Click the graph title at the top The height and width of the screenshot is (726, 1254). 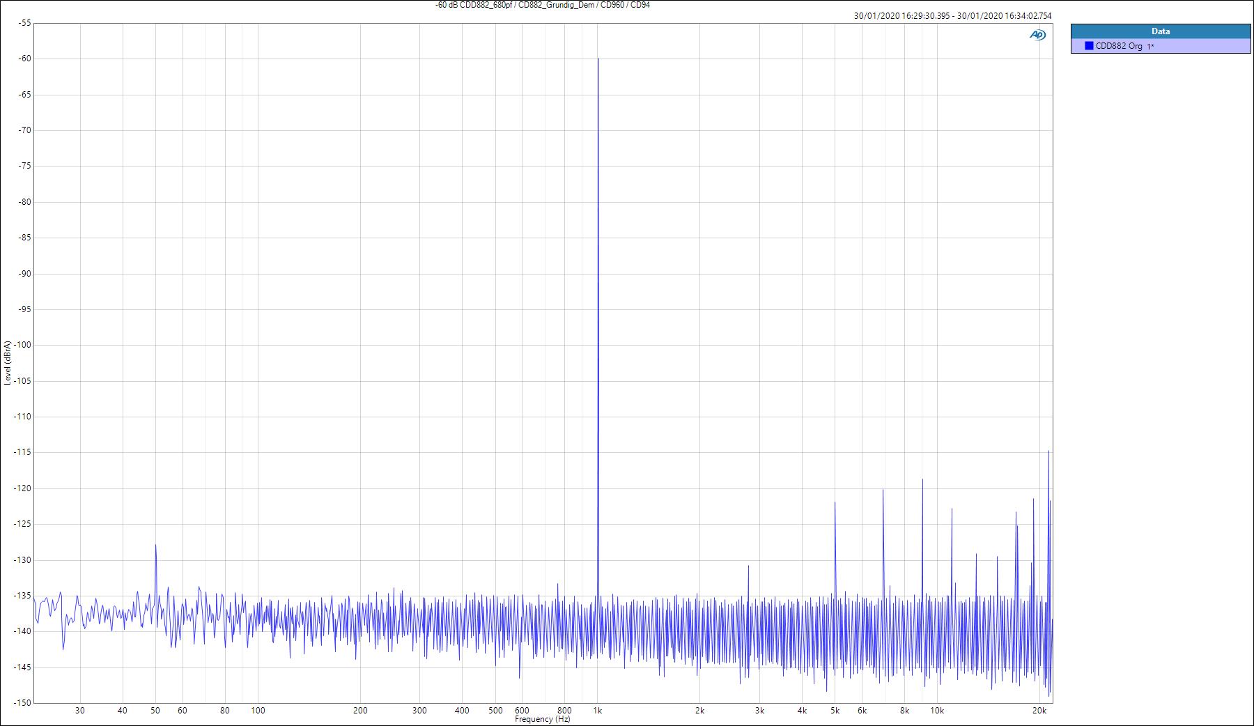[542, 5]
